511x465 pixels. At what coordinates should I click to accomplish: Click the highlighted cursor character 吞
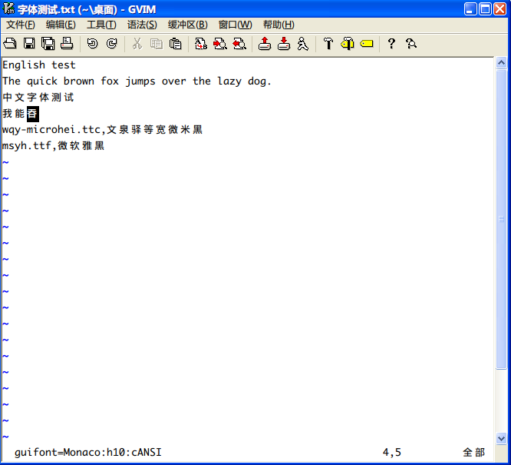[x=32, y=114]
